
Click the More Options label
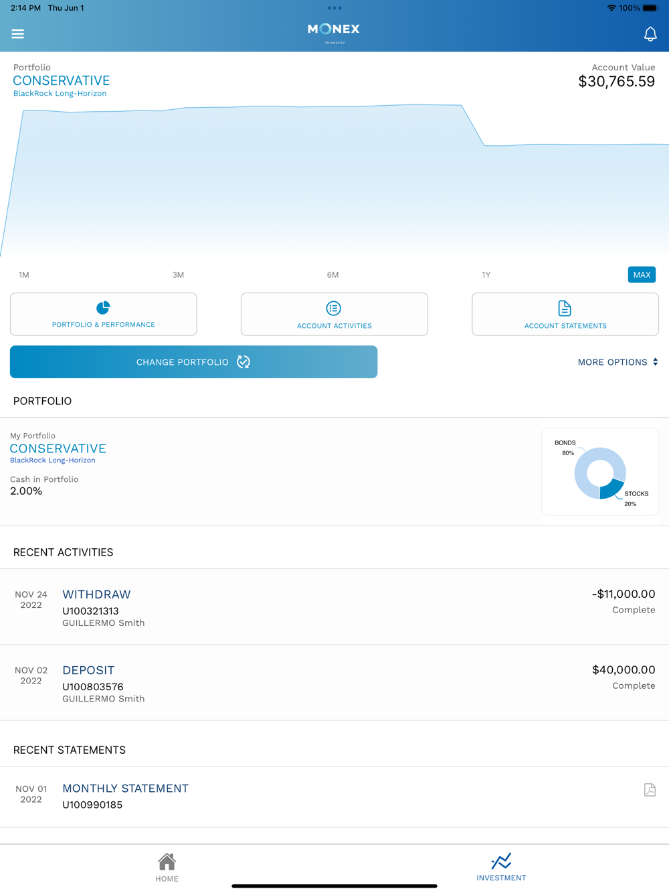click(613, 362)
